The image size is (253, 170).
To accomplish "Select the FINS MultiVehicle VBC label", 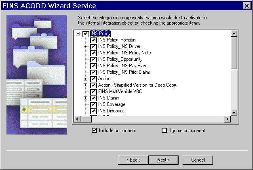I will [x=120, y=91].
